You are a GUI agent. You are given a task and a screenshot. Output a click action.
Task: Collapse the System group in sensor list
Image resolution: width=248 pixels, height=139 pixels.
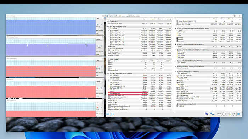pos(107,21)
